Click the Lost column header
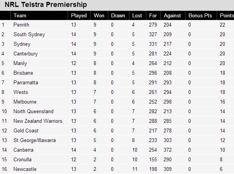Screen dimensions: 234x174 [137, 16]
